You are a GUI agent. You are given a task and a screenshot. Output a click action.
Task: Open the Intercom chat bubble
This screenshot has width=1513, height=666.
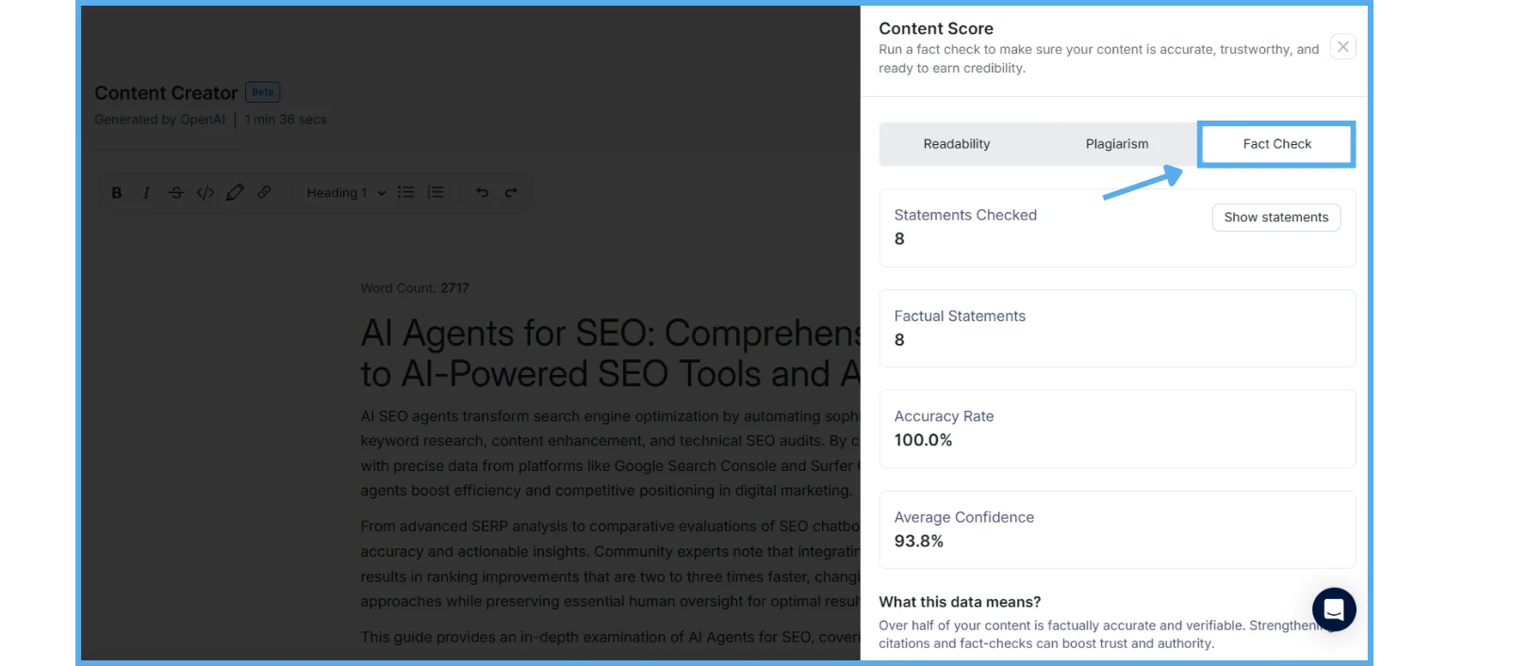(x=1334, y=609)
